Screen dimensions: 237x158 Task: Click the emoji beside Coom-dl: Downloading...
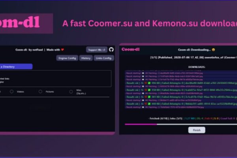[213, 50]
